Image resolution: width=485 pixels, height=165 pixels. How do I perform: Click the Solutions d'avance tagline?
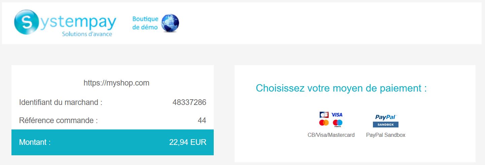point(87,34)
